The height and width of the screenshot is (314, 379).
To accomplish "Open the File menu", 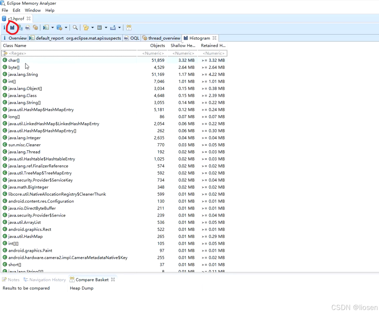I will (x=5, y=10).
